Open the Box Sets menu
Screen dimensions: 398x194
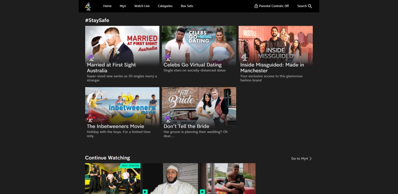pyautogui.click(x=187, y=6)
